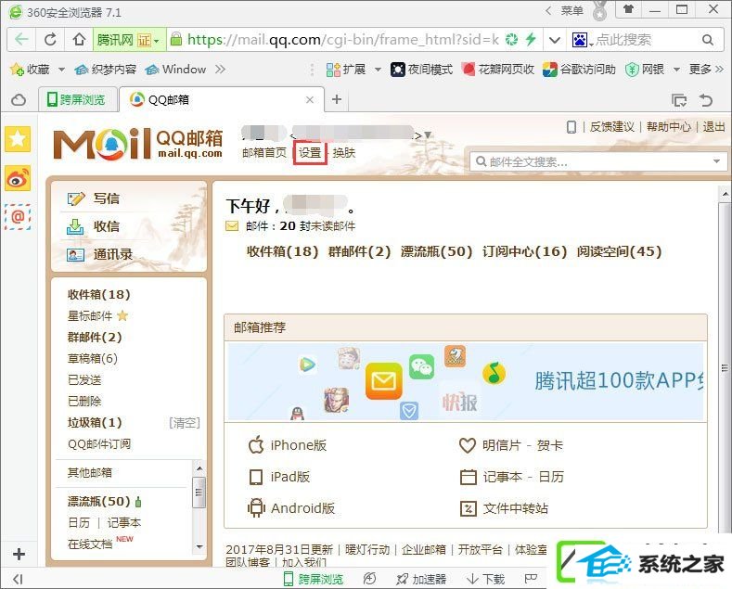Viewport: 732px width, 589px height.
Task: Expand account dropdown triangle beside email address
Action: click(x=427, y=135)
